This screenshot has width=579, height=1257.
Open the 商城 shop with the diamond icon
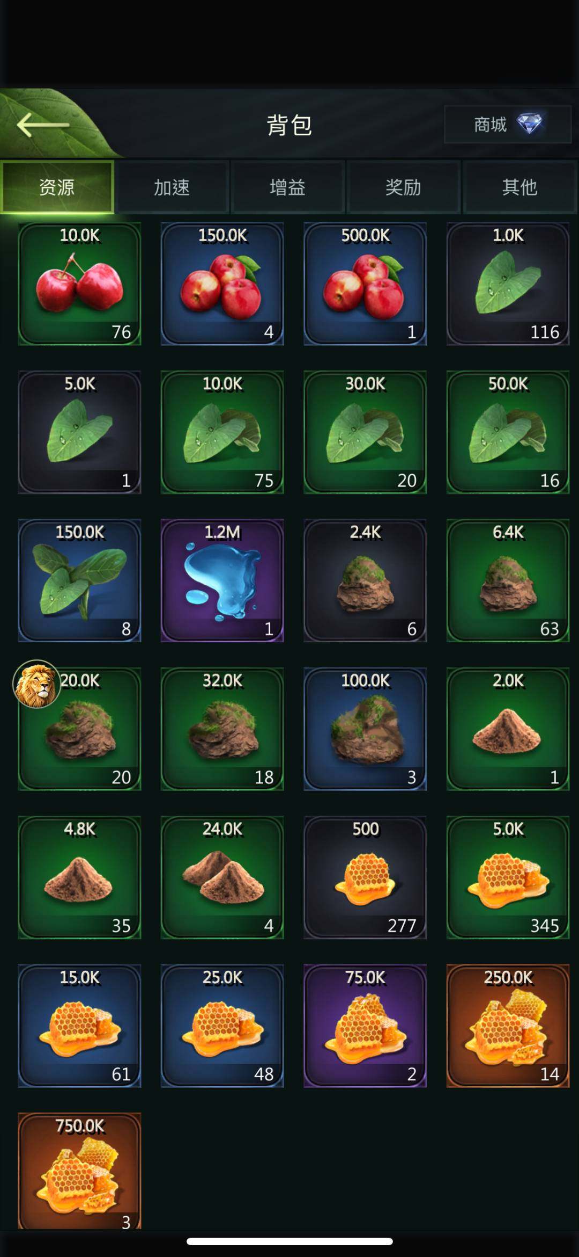[507, 125]
